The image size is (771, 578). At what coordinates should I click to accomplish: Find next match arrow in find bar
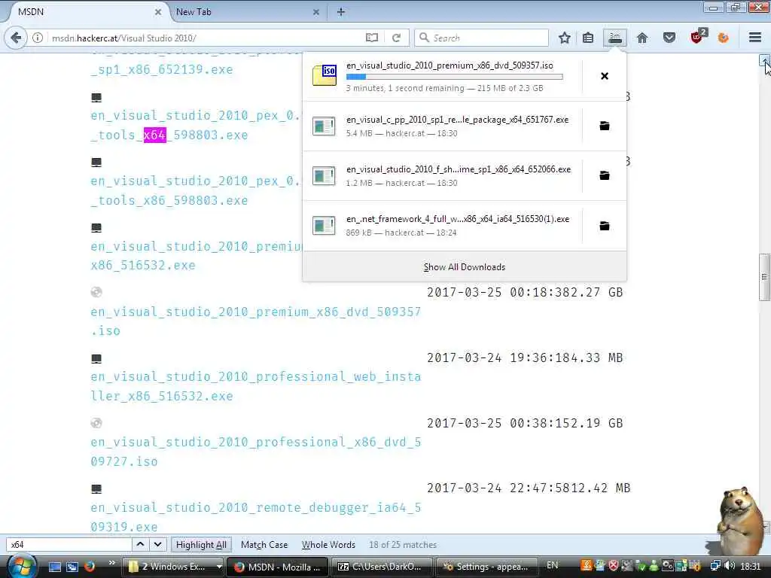click(x=157, y=545)
